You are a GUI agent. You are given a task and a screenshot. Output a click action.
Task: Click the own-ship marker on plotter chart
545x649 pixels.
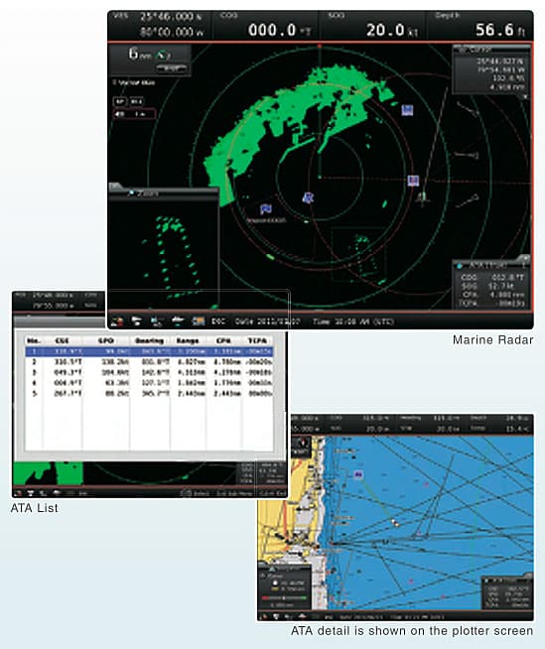(395, 523)
